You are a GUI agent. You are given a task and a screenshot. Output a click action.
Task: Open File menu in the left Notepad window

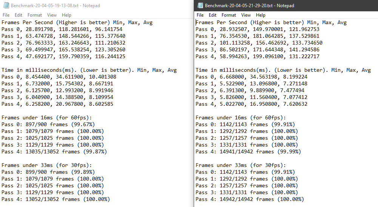pos(6,15)
